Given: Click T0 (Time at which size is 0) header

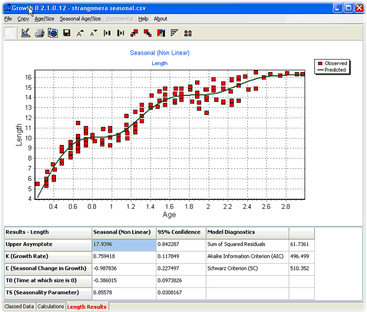Looking at the screenshot, I should [x=48, y=281].
